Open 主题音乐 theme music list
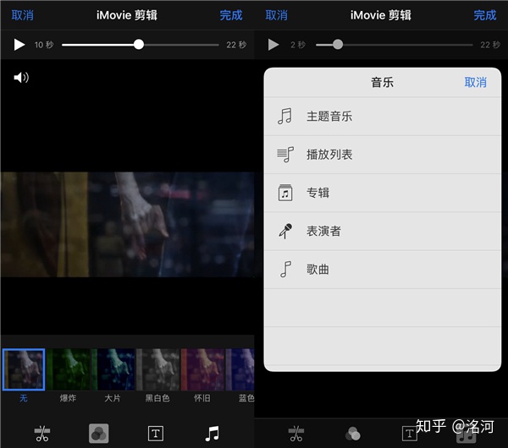 click(x=383, y=117)
